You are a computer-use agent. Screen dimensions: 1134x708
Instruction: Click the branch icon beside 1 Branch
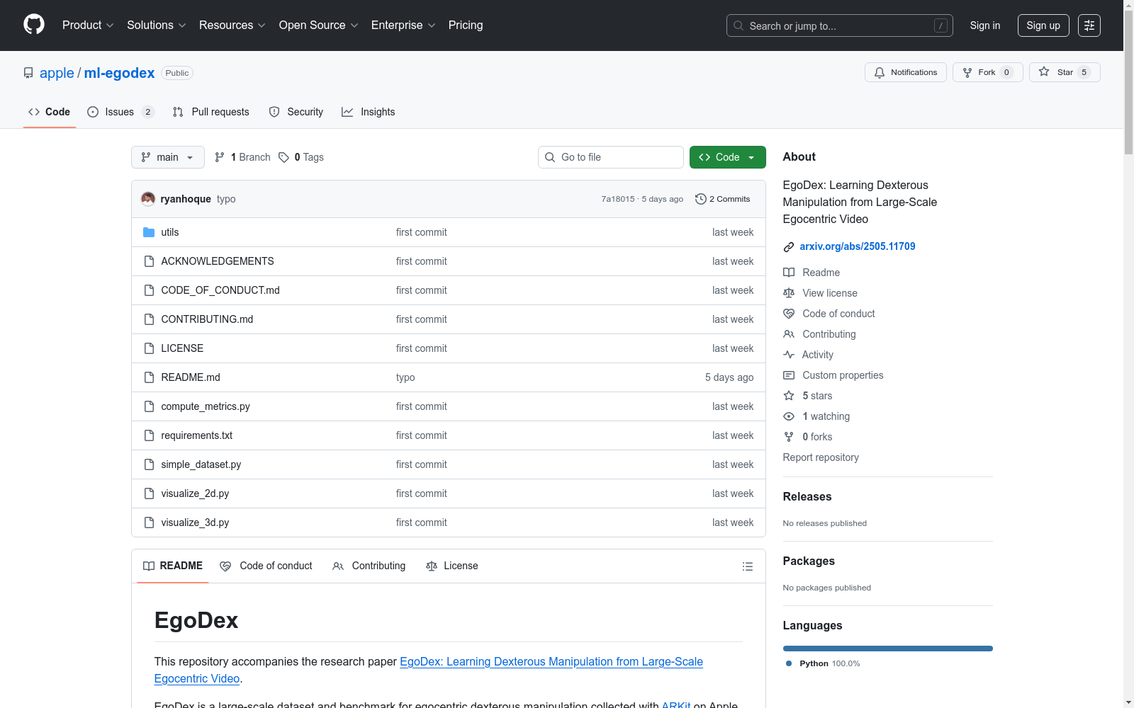tap(220, 157)
